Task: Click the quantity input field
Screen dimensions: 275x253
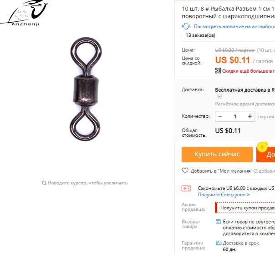Action: pos(235,116)
